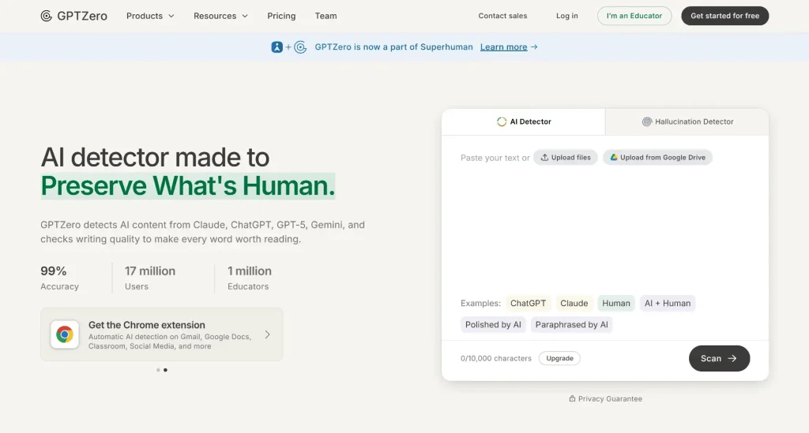The width and height of the screenshot is (809, 433).
Task: Click the AI Detector circle icon
Action: 502,122
